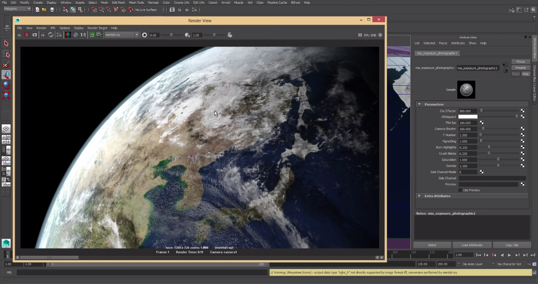Click the Presets button

[520, 68]
